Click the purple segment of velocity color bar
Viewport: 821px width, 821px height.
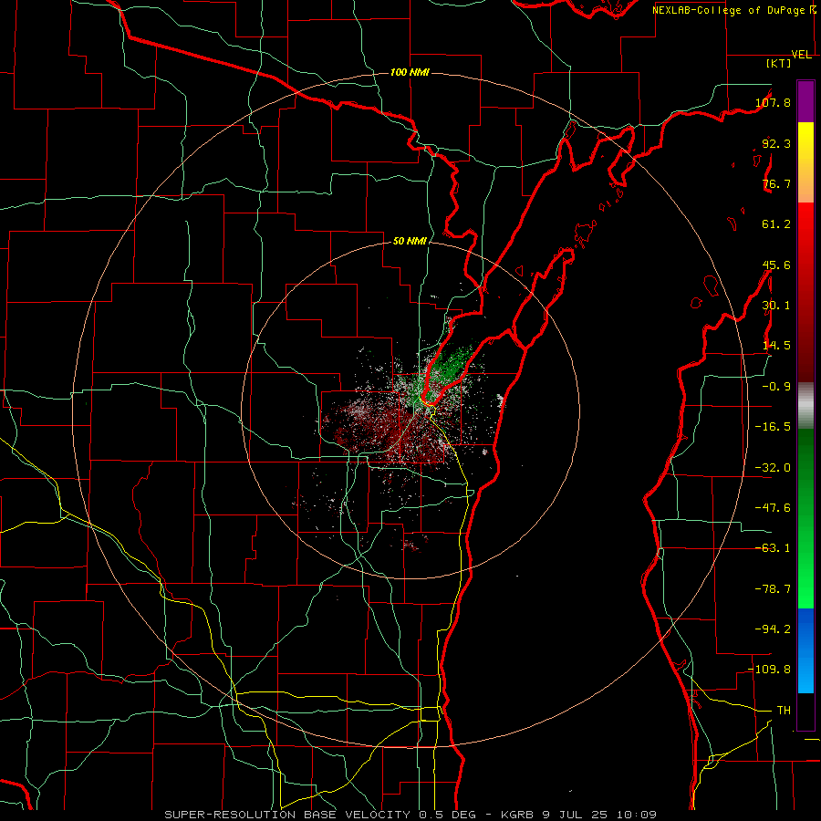(x=805, y=101)
